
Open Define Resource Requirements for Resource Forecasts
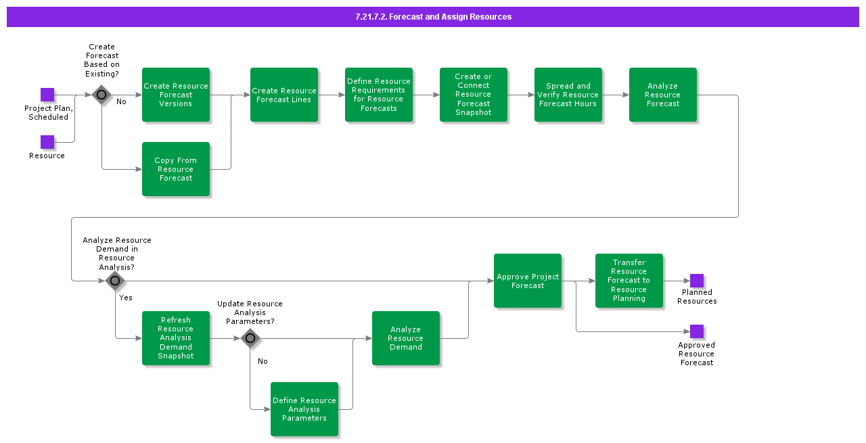[379, 95]
